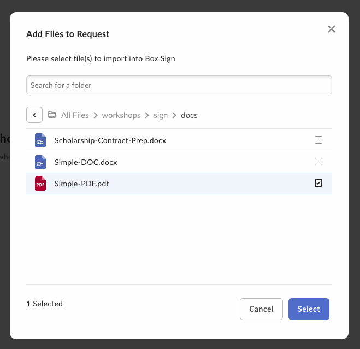
Task: Close the Add Files dialog with X
Action: 331,29
